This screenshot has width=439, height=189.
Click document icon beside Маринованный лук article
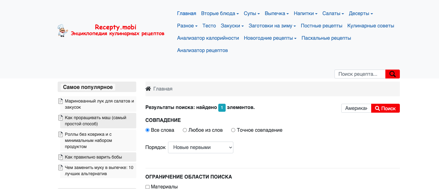tap(61, 101)
